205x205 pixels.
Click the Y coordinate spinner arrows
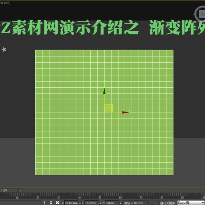pos(100,203)
